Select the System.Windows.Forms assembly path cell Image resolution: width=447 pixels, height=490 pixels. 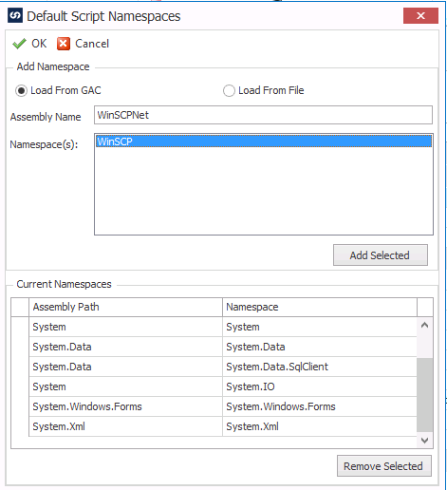point(125,406)
